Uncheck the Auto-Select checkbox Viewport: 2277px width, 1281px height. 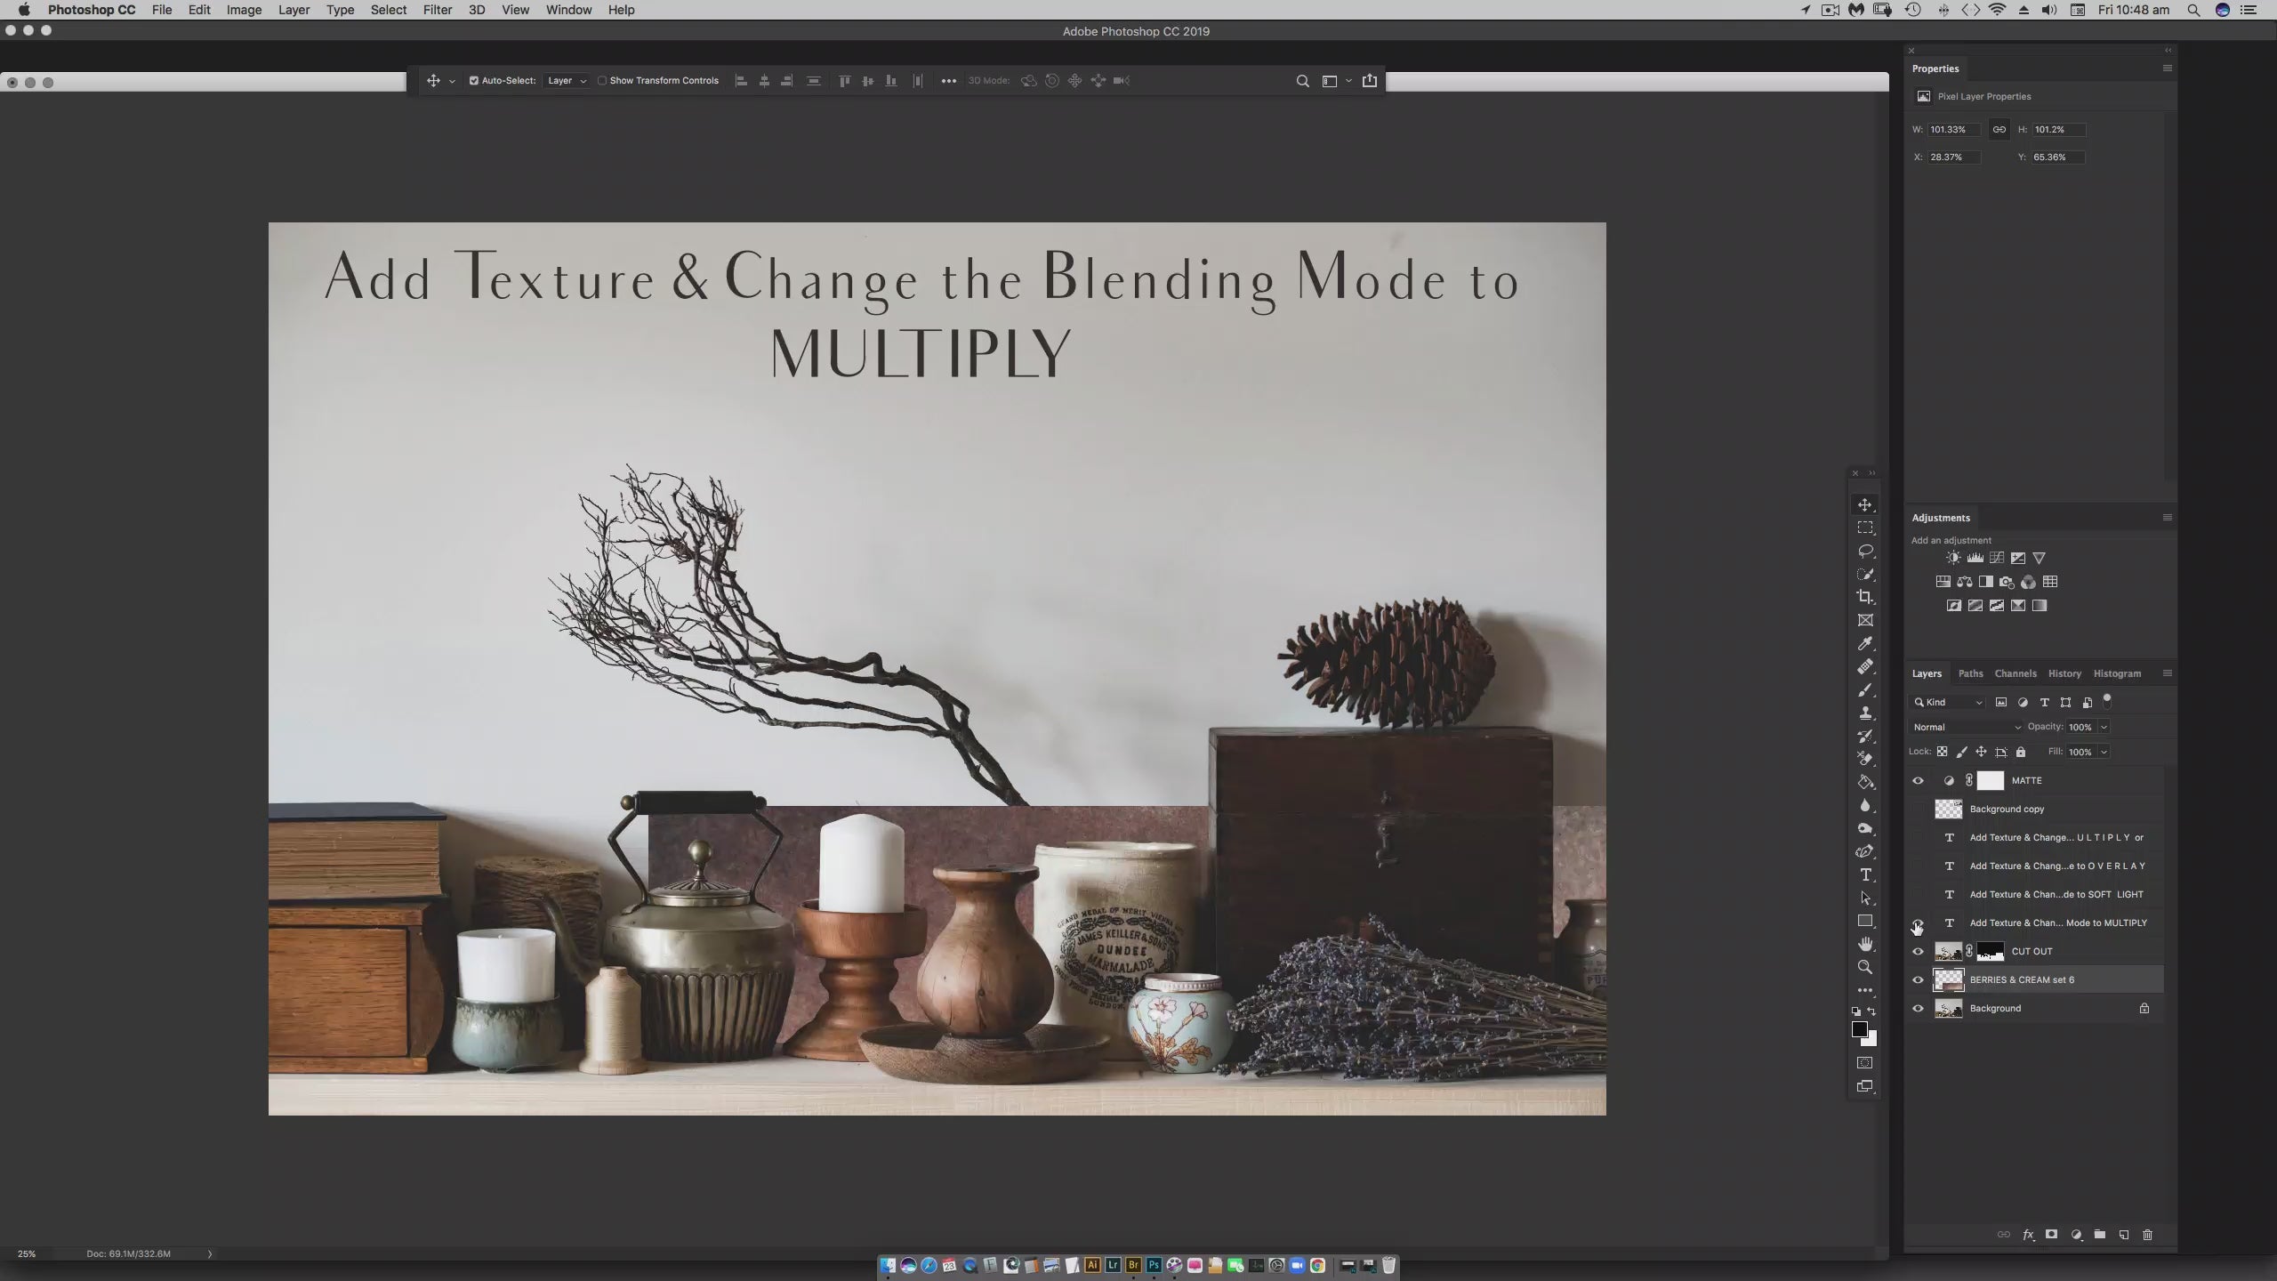point(474,80)
